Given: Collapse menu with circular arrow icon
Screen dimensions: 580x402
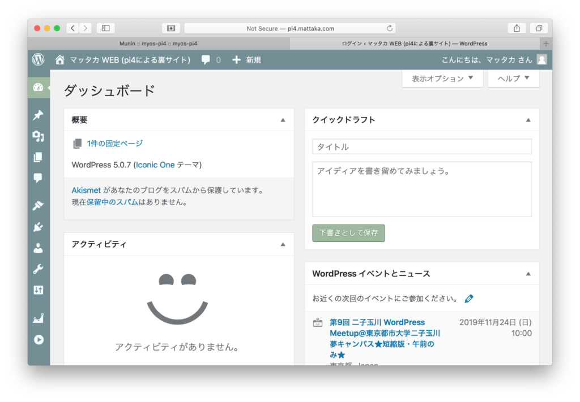Looking at the screenshot, I should [39, 340].
